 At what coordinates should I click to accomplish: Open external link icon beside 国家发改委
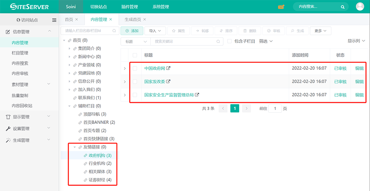click(168, 82)
